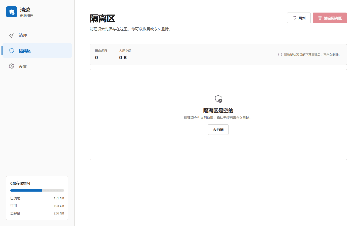
Task: Click the 清迹 app logo icon
Action: coord(12,12)
